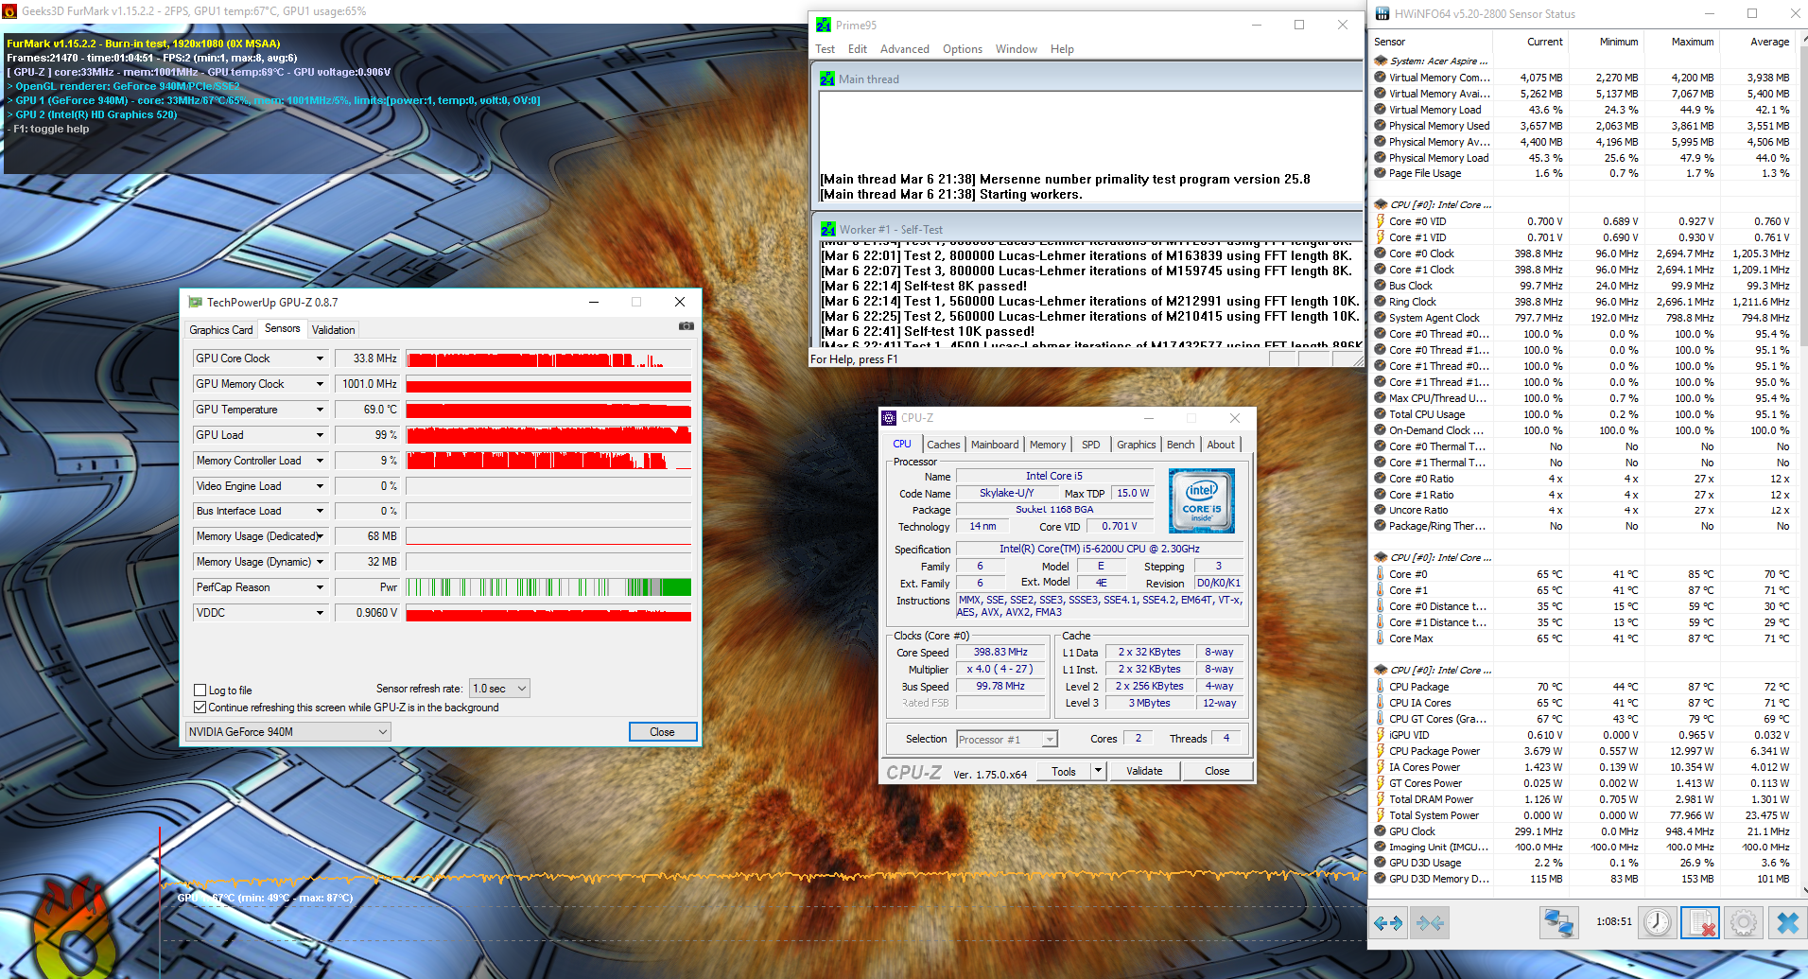Image resolution: width=1808 pixels, height=979 pixels.
Task: Click the Core Speed value field in CPU-Z
Action: (x=1000, y=653)
